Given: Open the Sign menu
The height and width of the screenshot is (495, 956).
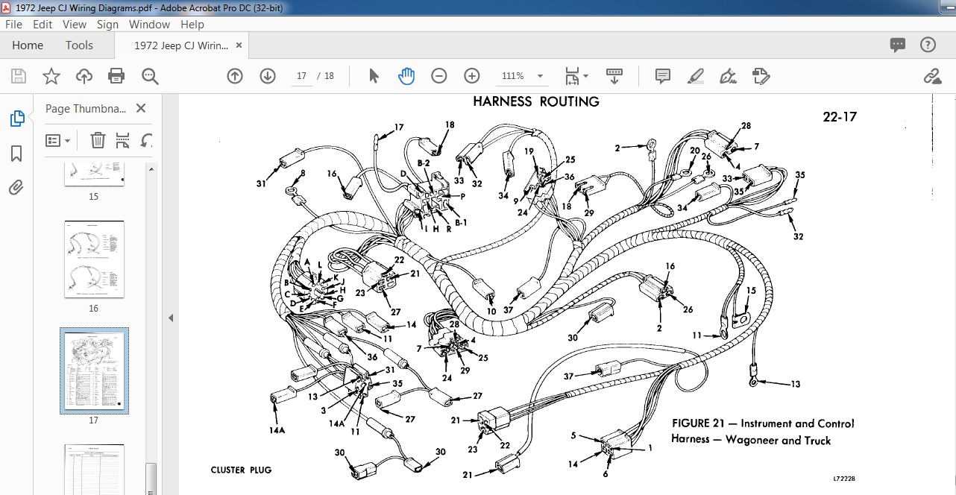Looking at the screenshot, I should (107, 24).
